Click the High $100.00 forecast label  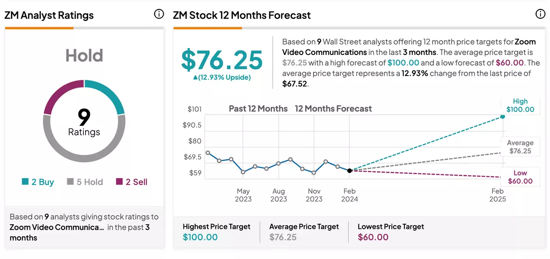[x=520, y=105]
